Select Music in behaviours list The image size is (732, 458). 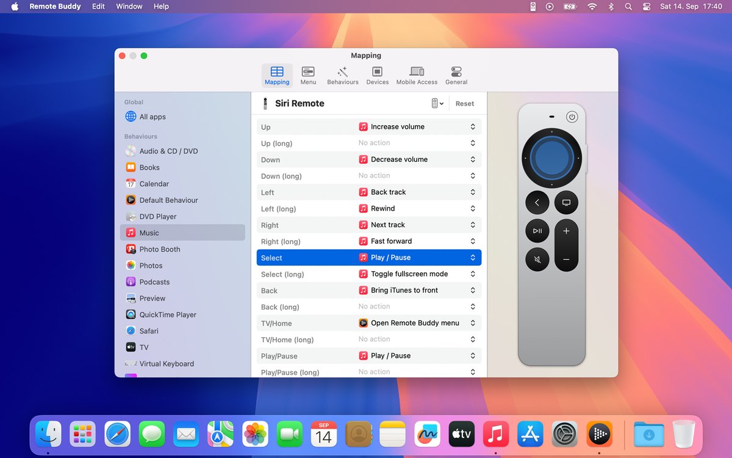(182, 233)
